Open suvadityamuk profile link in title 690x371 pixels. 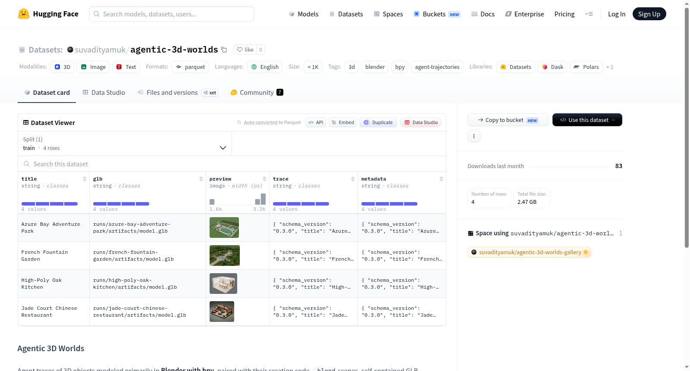pos(100,50)
